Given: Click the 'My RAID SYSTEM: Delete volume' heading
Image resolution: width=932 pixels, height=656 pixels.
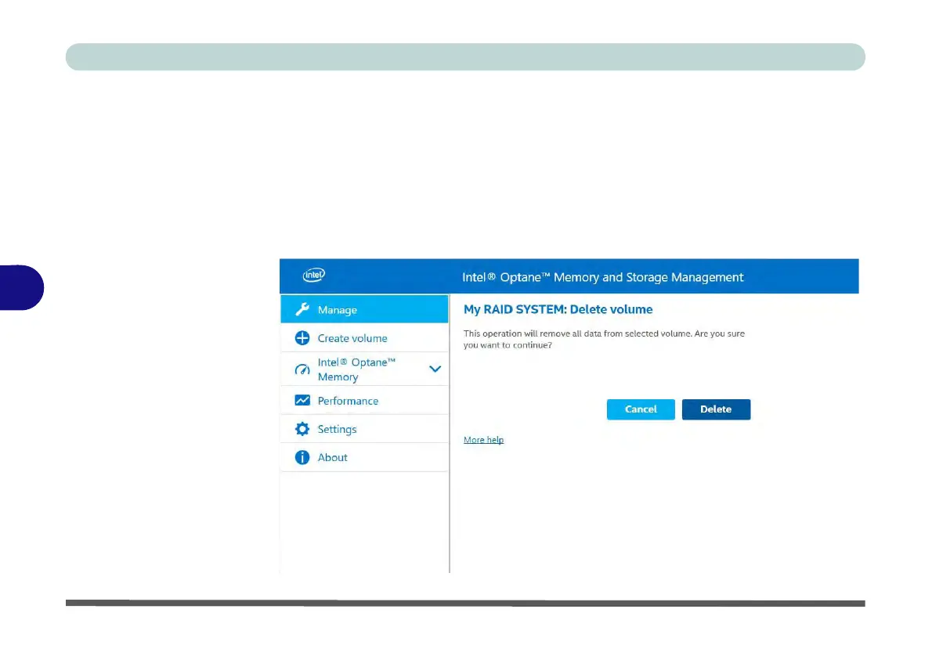Looking at the screenshot, I should tap(558, 309).
